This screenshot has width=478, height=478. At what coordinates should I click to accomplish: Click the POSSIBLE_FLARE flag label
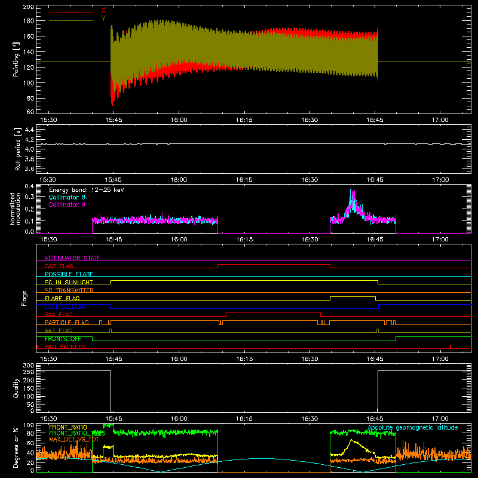tap(69, 274)
